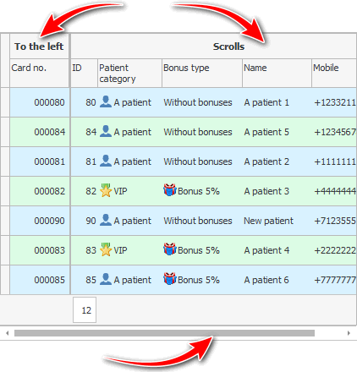Click the left scrollbar arrow
Image resolution: width=357 pixels, height=372 pixels.
point(8,333)
